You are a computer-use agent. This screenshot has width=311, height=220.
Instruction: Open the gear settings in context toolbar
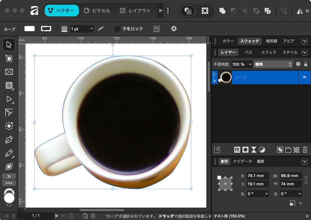click(174, 29)
